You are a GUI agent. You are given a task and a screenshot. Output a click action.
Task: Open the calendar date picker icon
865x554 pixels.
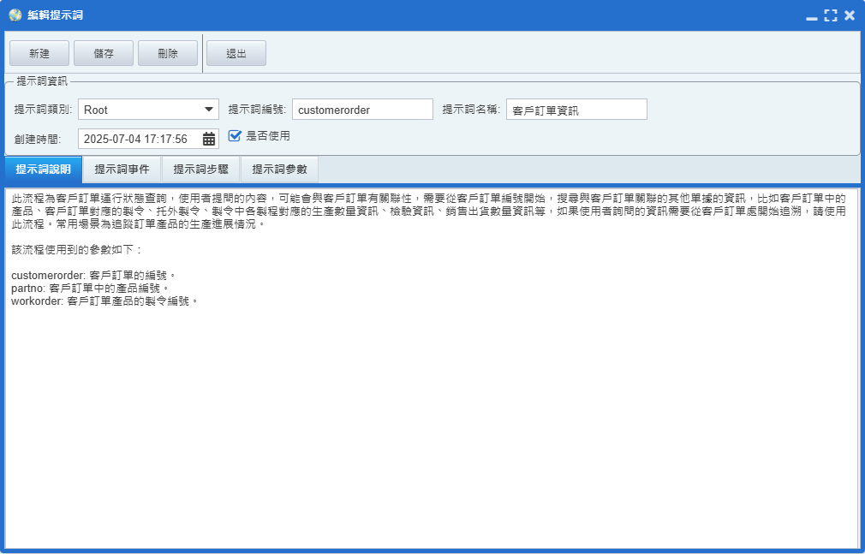(x=209, y=139)
